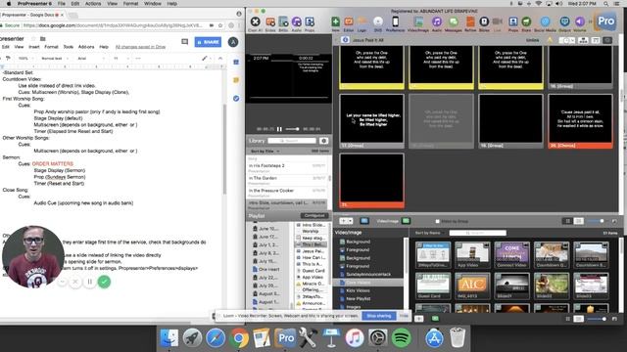Open the font Arial dropdown in Docs

[90, 59]
